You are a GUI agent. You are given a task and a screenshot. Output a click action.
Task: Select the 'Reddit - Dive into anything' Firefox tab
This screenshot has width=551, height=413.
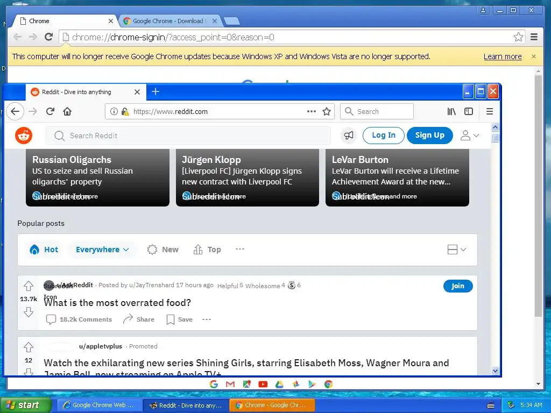(x=86, y=92)
